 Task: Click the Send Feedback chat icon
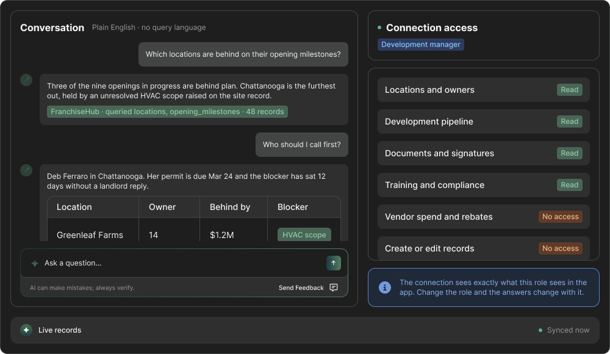pos(334,287)
